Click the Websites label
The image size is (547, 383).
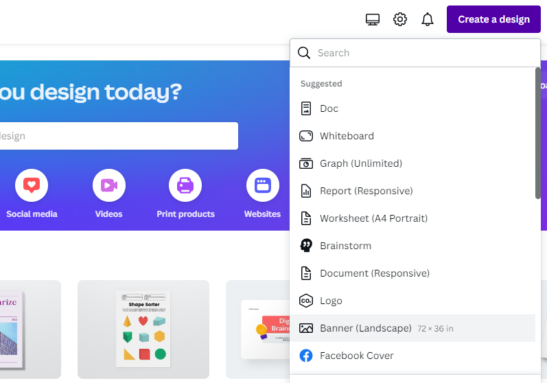pyautogui.click(x=262, y=214)
